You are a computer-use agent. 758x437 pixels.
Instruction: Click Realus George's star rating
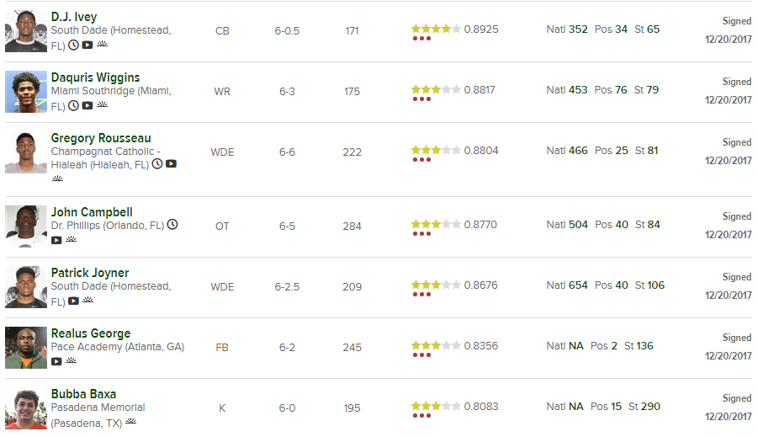[435, 345]
